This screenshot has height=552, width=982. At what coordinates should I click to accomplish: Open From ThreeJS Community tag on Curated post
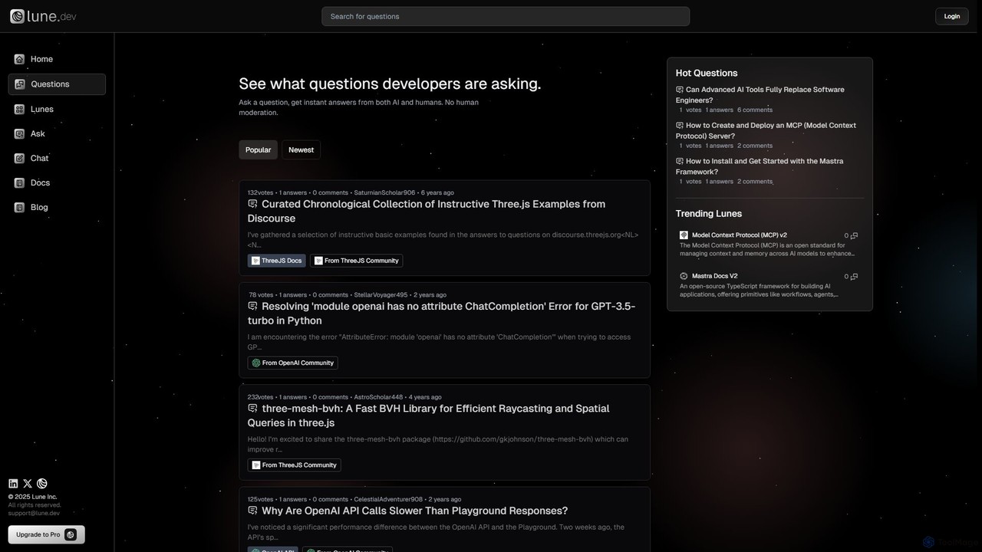point(357,261)
